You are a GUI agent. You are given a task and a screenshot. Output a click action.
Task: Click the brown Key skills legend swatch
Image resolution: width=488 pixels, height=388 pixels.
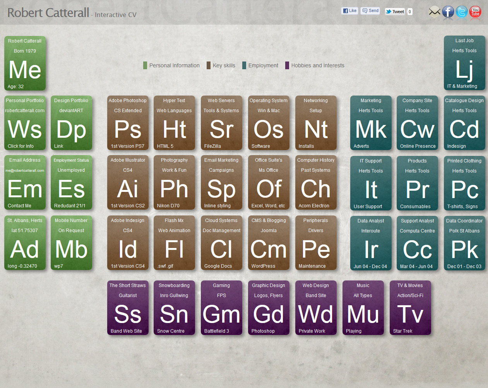point(209,65)
